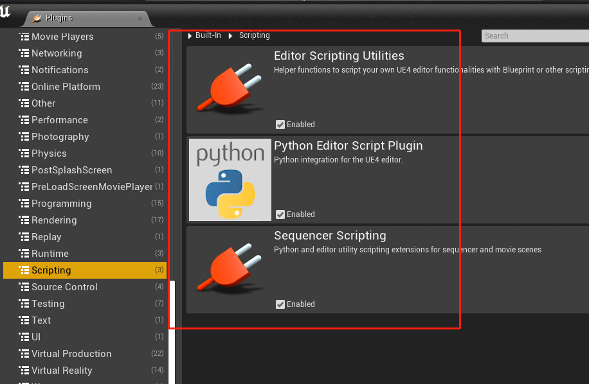
Task: Click the Programming category list icon
Action: [x=24, y=204]
